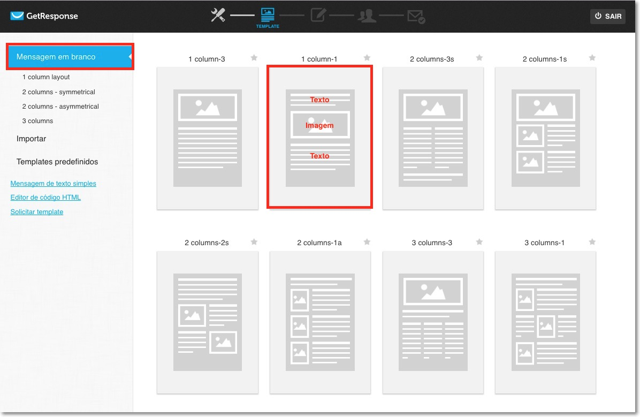640x417 pixels.
Task: Click the '2 columns-1a' title text
Action: coord(319,242)
